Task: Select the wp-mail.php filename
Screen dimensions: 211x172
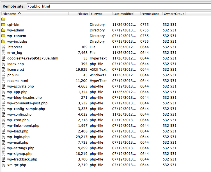Action: pos(18,142)
